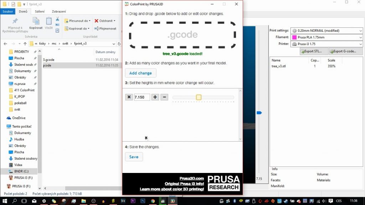
Task: Open the Přesunout do dropdown
Action: coord(77,21)
